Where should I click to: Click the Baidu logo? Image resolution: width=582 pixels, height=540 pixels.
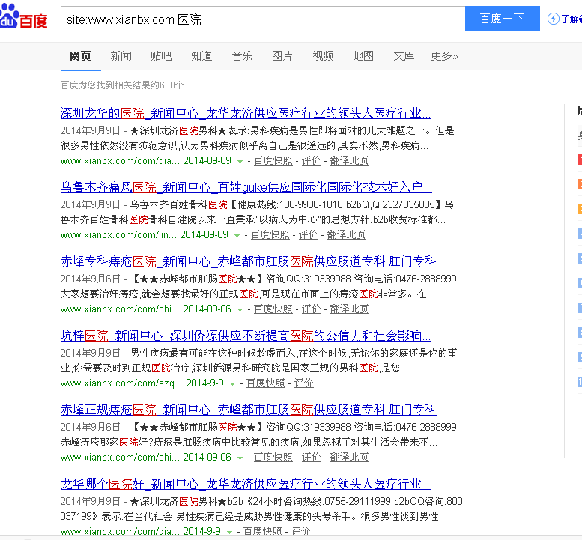(x=24, y=17)
